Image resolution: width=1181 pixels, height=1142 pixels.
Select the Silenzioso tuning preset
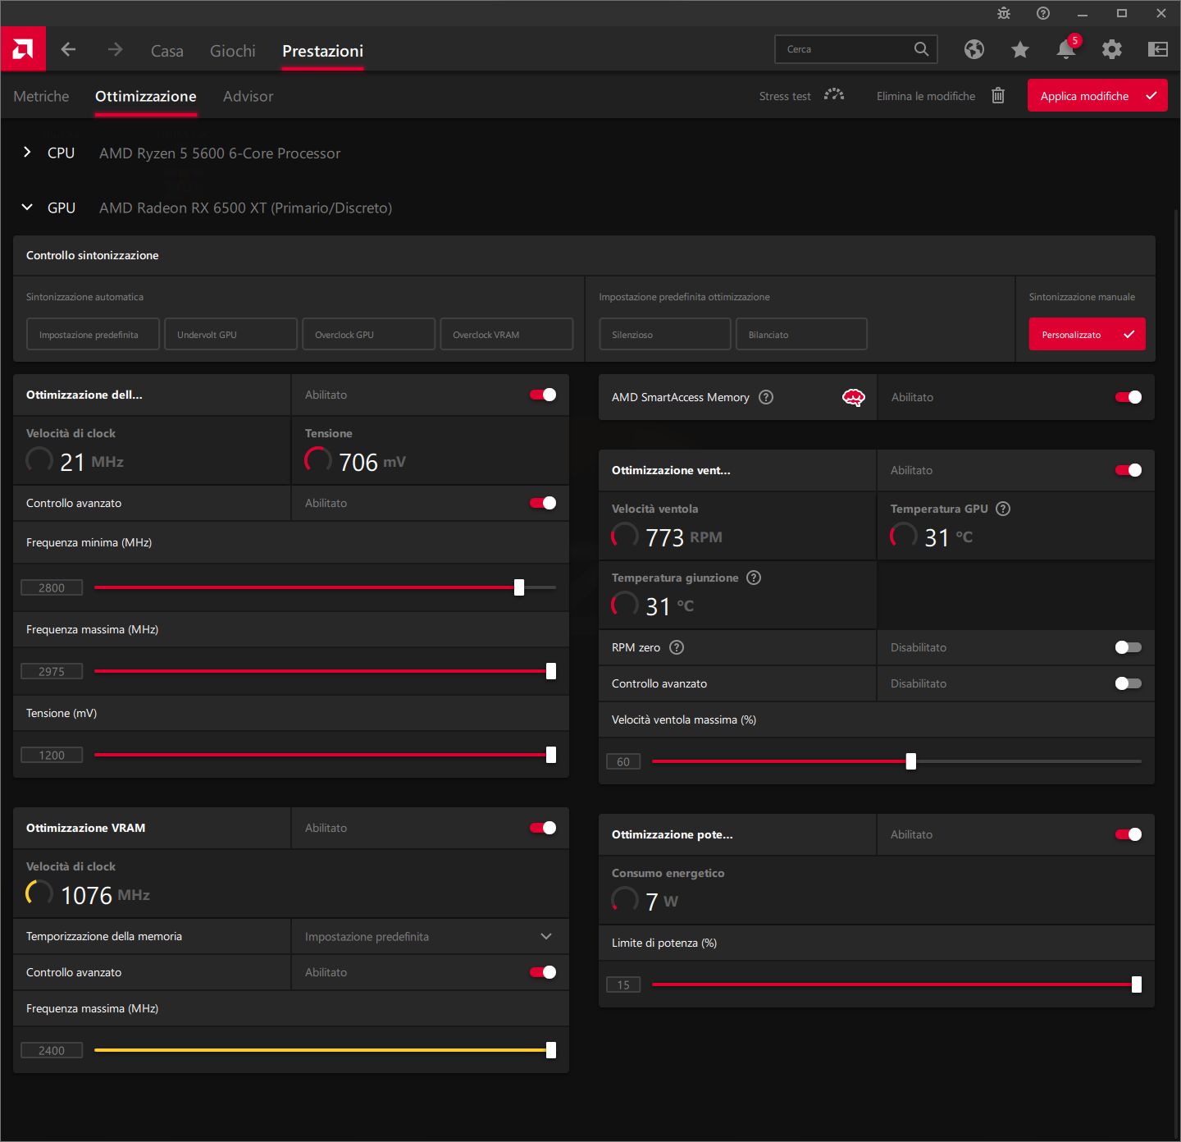point(664,334)
